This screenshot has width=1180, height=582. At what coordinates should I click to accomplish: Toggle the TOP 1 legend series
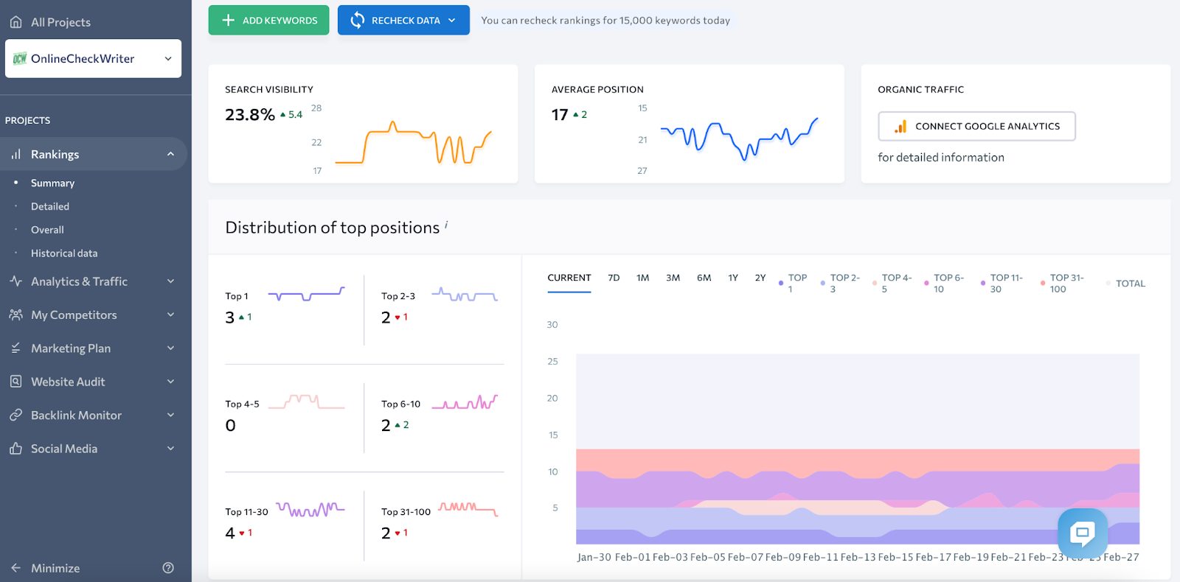click(x=794, y=284)
